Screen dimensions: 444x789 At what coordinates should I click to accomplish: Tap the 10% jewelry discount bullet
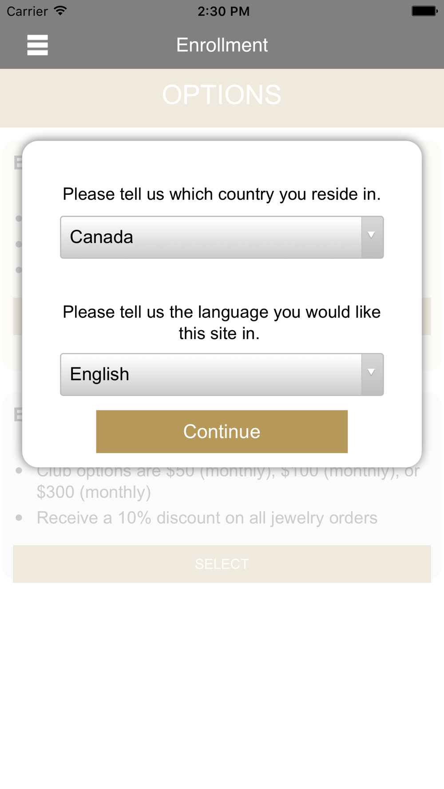(207, 518)
